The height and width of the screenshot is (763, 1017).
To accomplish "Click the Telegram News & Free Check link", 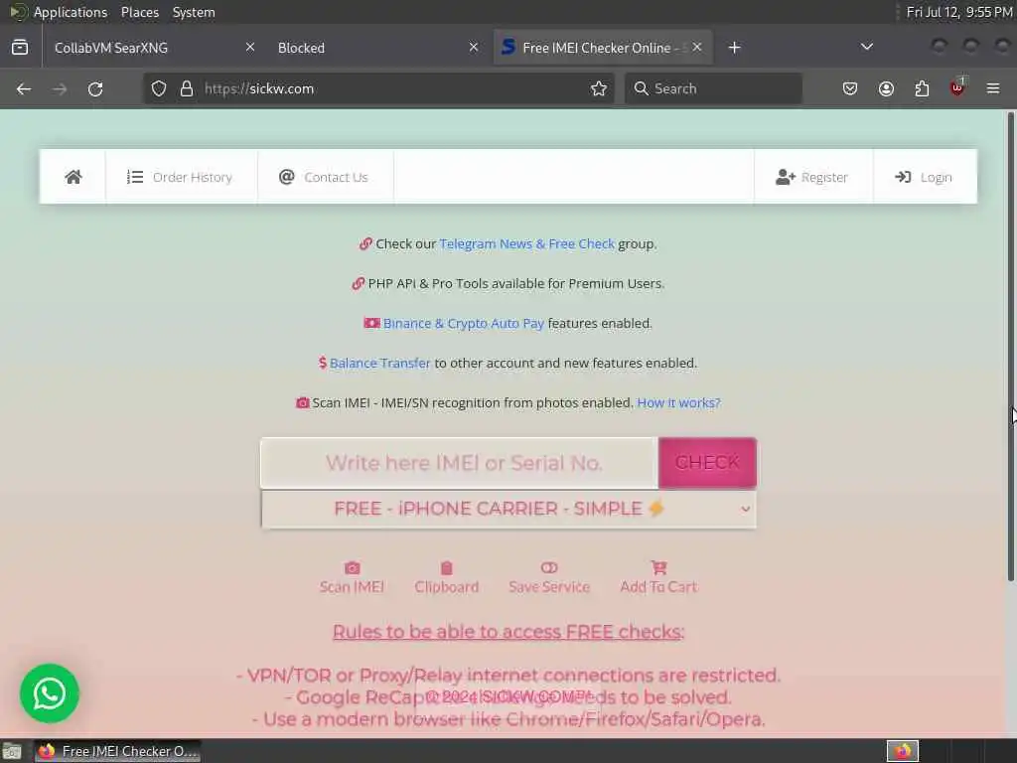I will pyautogui.click(x=526, y=244).
